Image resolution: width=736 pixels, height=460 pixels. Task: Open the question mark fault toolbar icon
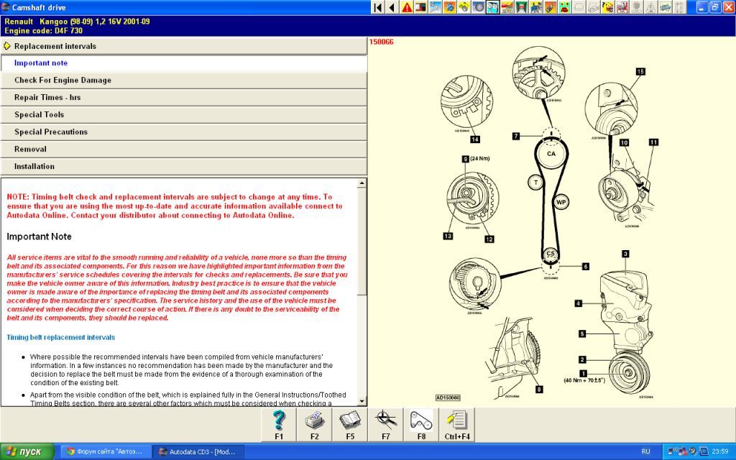[x=608, y=7]
